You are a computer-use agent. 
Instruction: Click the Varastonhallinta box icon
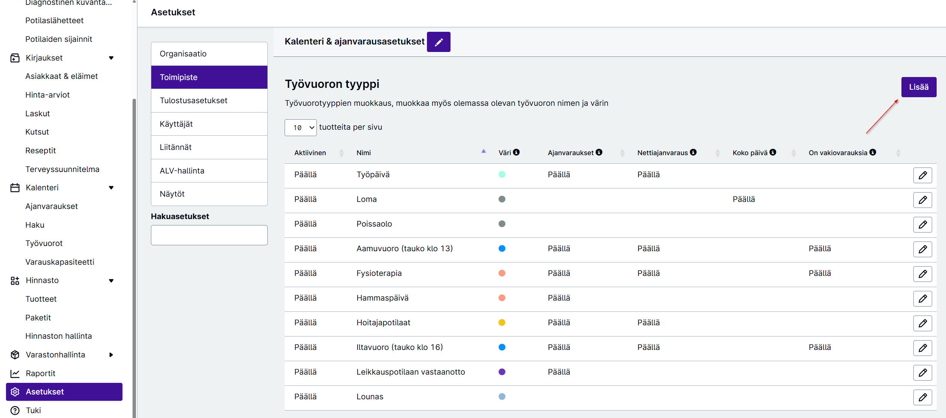(15, 355)
